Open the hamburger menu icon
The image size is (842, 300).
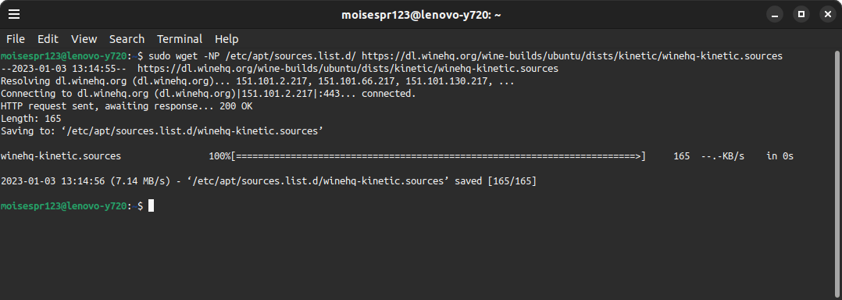tap(14, 15)
